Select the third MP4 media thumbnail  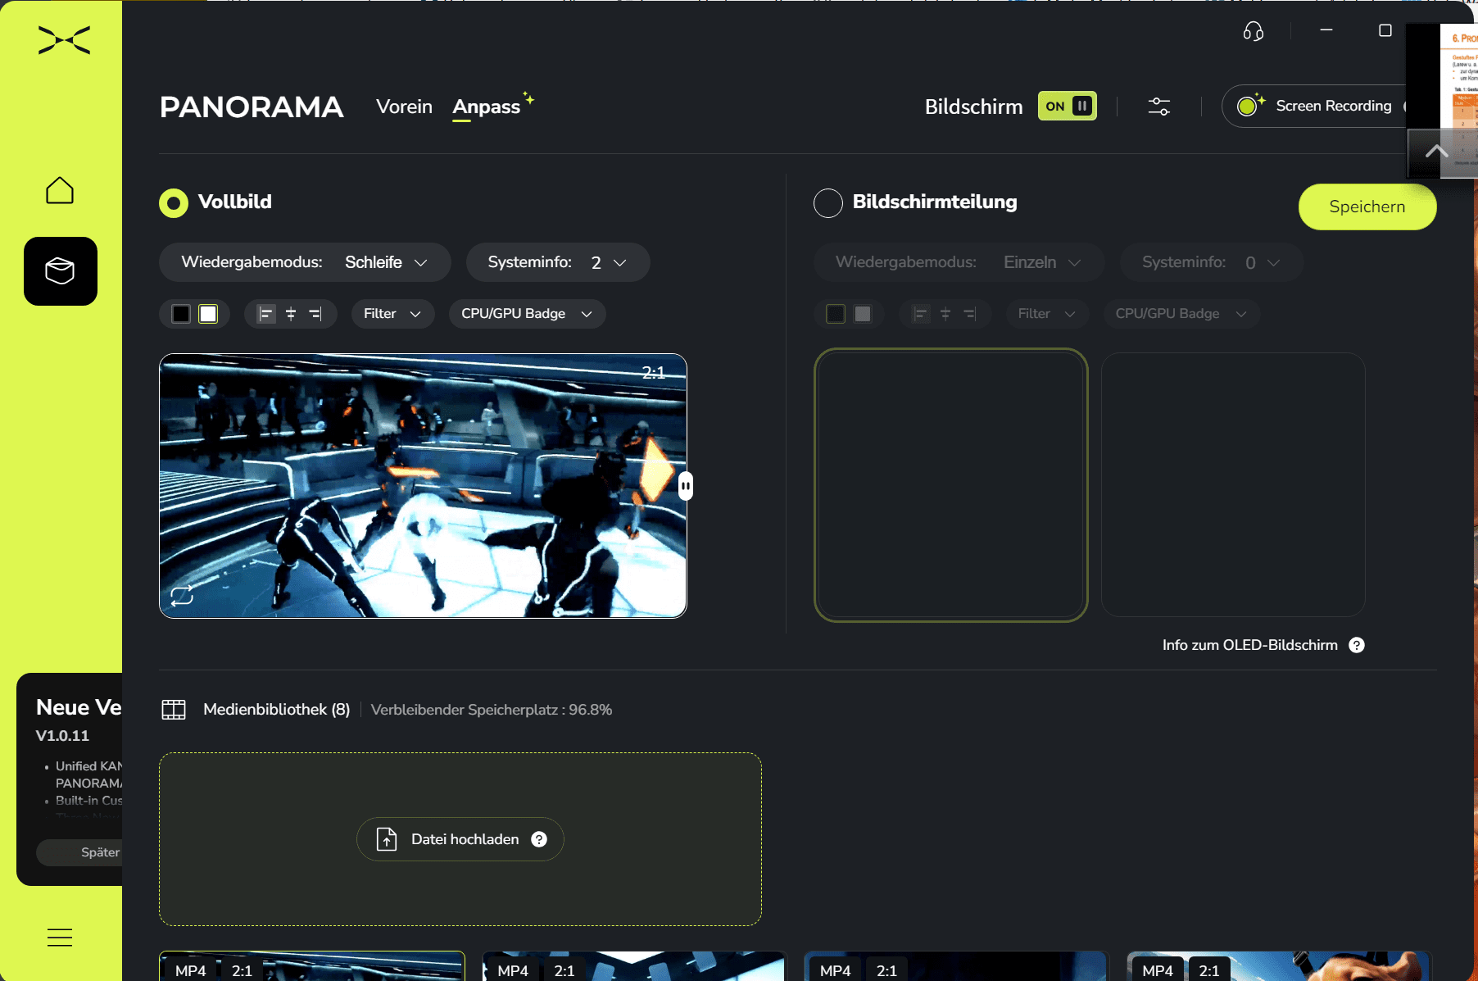pyautogui.click(x=957, y=966)
